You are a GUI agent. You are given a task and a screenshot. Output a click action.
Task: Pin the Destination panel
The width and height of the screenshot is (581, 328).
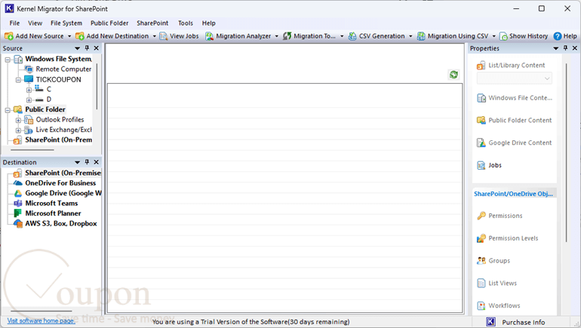click(87, 162)
